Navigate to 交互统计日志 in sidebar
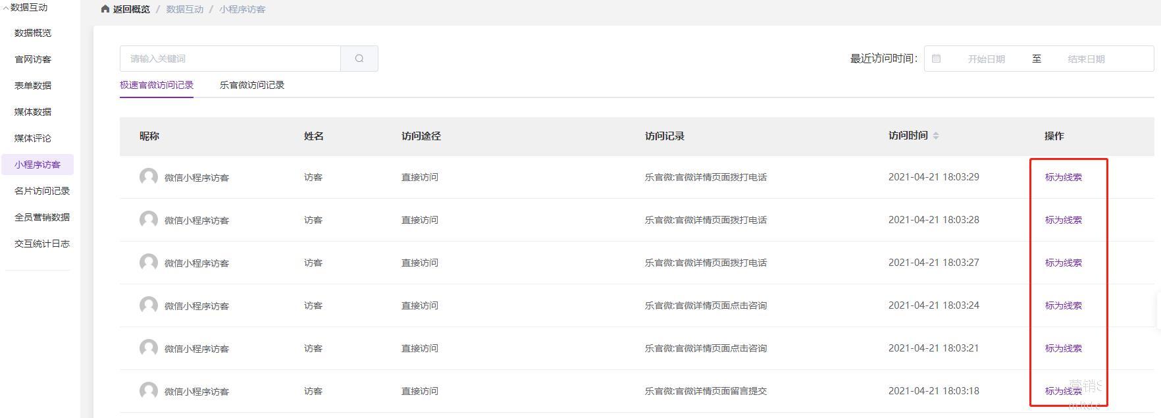This screenshot has width=1161, height=418. 42,244
